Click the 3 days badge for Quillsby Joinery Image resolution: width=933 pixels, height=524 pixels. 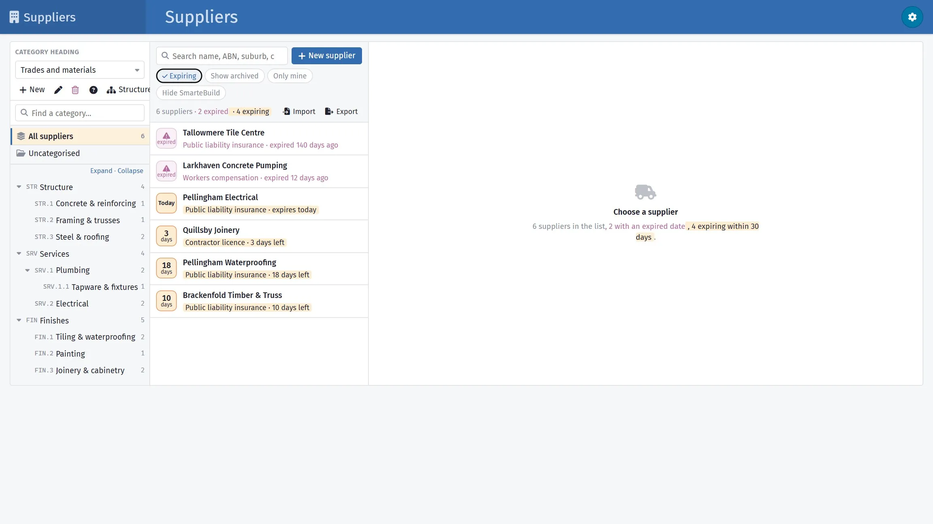click(x=166, y=236)
